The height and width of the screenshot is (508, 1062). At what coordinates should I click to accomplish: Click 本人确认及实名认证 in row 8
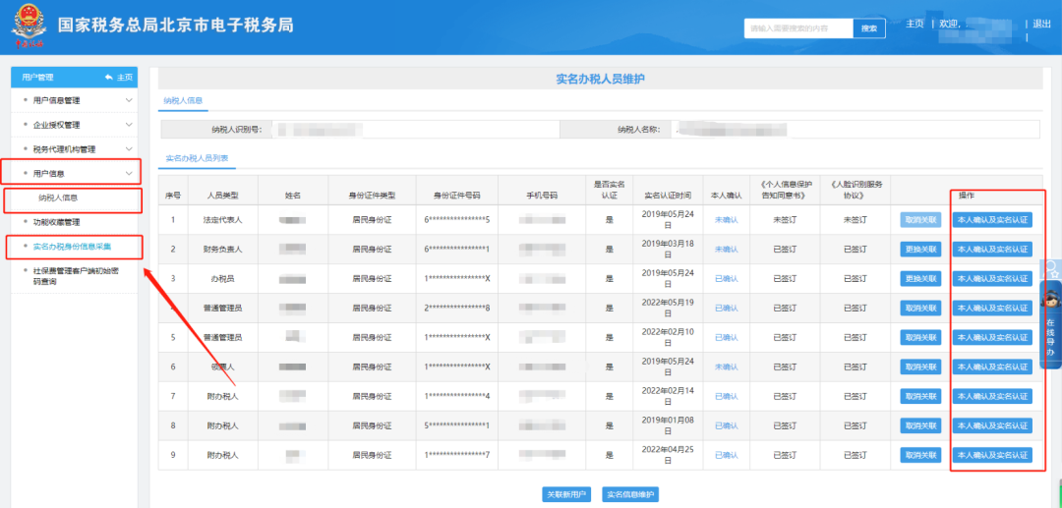[992, 425]
